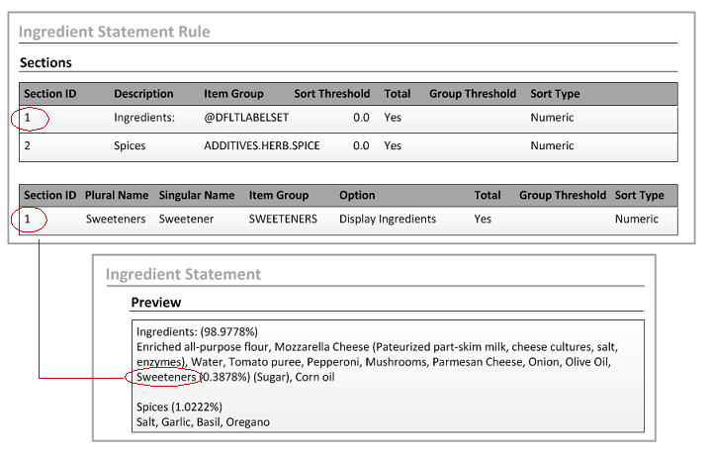Select the circled Sweeteners text in Preview
The image size is (711, 452).
tap(166, 377)
